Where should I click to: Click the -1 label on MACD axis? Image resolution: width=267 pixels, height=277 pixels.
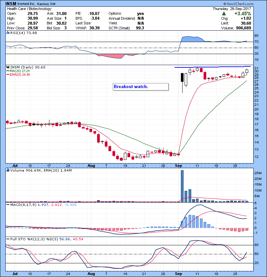(256, 233)
